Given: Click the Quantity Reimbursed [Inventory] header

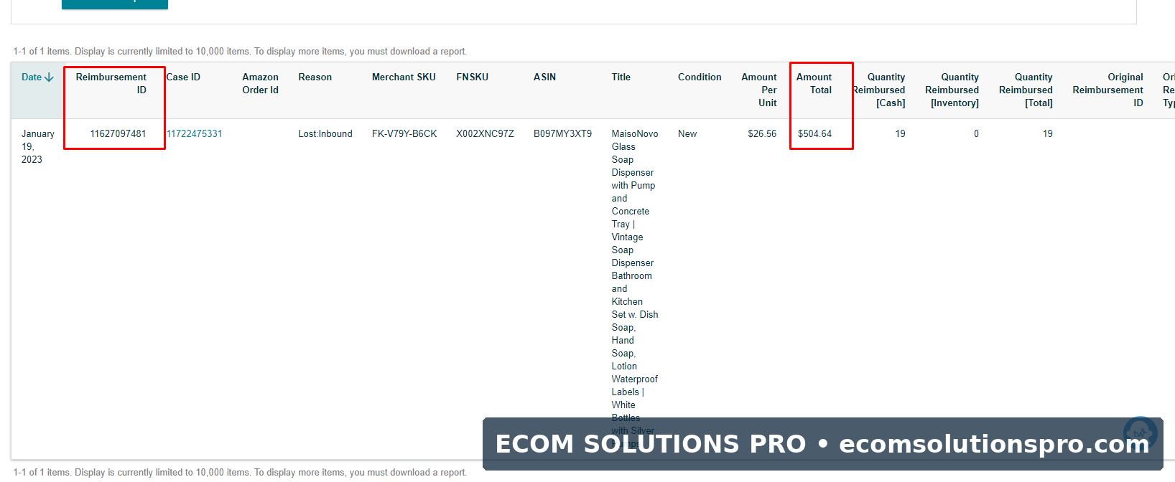Looking at the screenshot, I should click(952, 90).
